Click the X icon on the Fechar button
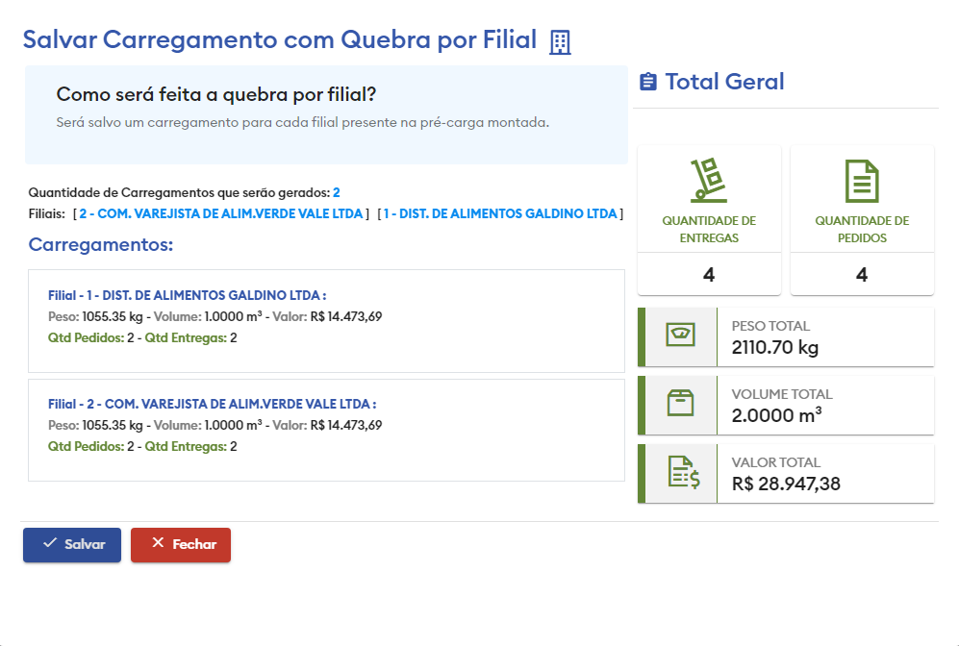This screenshot has width=959, height=646. 158,543
